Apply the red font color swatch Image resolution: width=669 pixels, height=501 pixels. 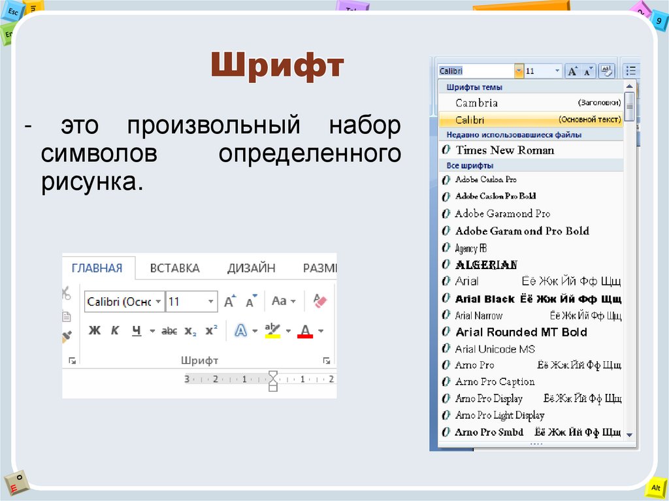click(x=305, y=331)
